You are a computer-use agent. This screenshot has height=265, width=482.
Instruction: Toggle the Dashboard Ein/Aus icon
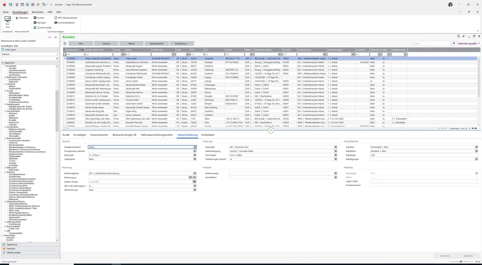tap(7, 22)
